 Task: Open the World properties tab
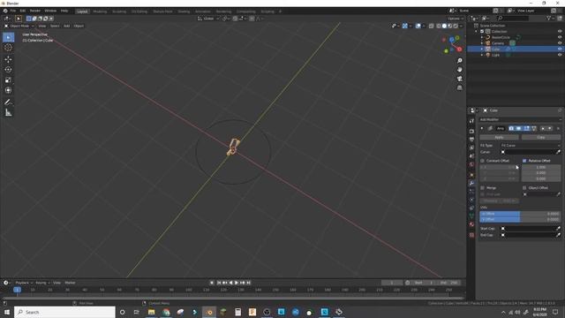click(471, 165)
